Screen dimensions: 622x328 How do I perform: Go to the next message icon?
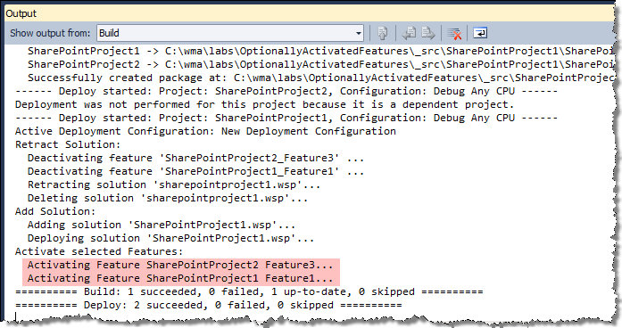point(428,33)
